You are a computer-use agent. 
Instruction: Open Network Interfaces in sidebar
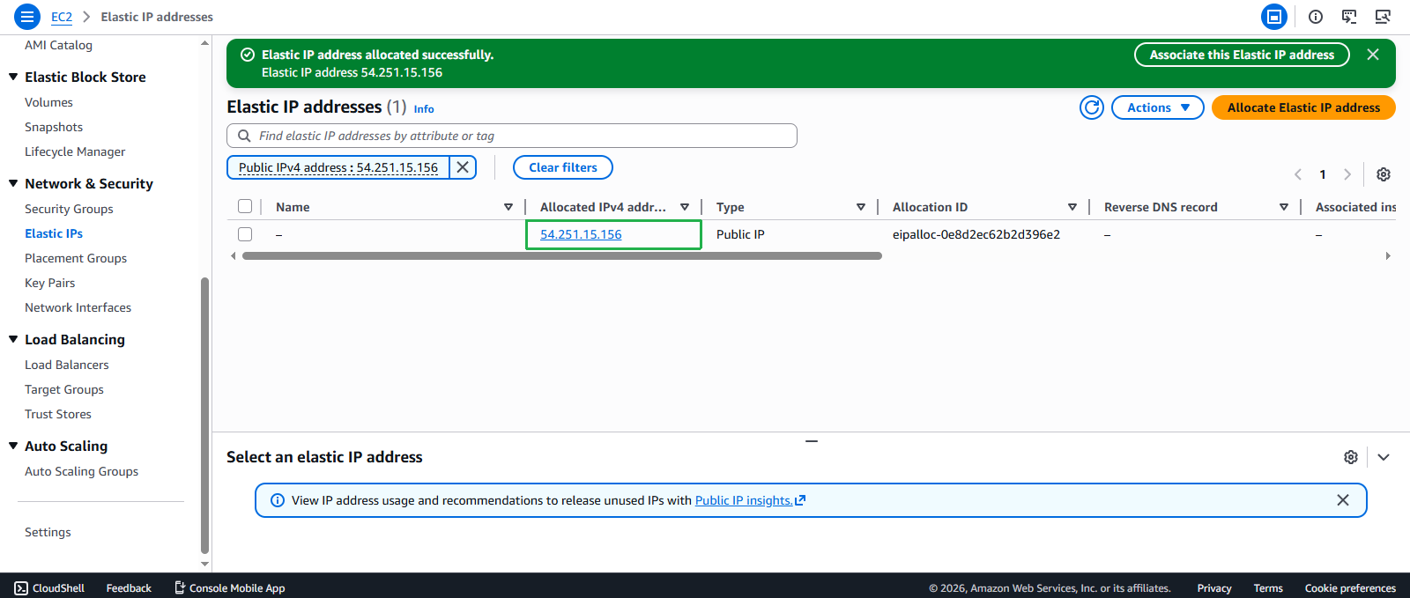pyautogui.click(x=78, y=307)
